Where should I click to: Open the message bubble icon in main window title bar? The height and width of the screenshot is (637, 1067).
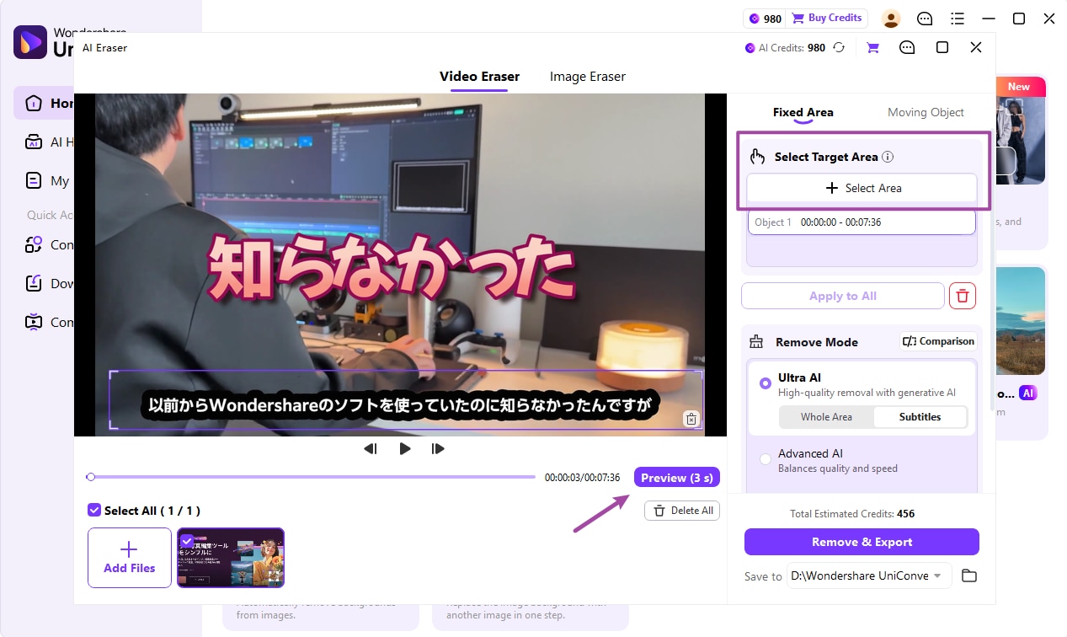[x=925, y=19]
